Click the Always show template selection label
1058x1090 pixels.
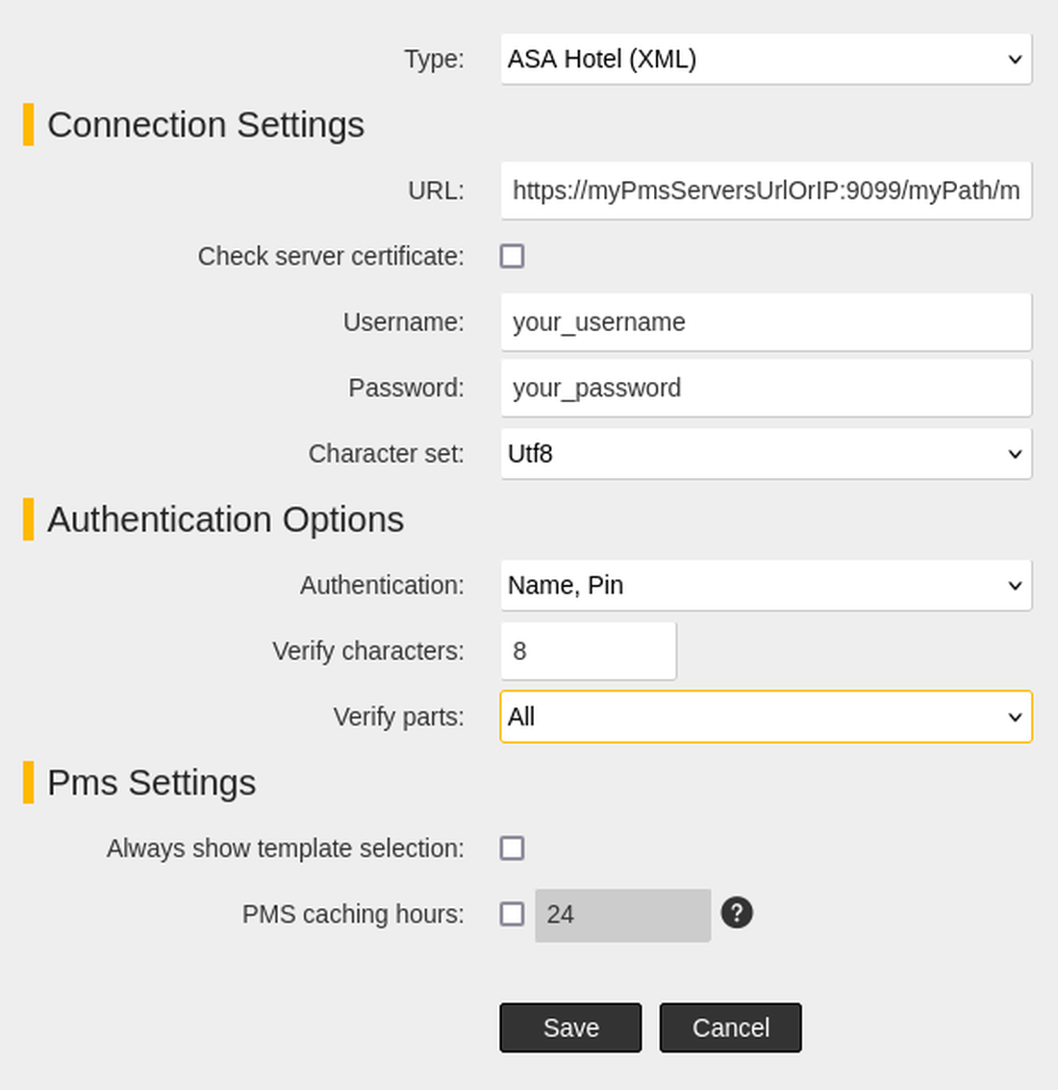pos(285,849)
